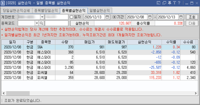Click the 3,290 quantity cell
200x105 pixels.
65,67
